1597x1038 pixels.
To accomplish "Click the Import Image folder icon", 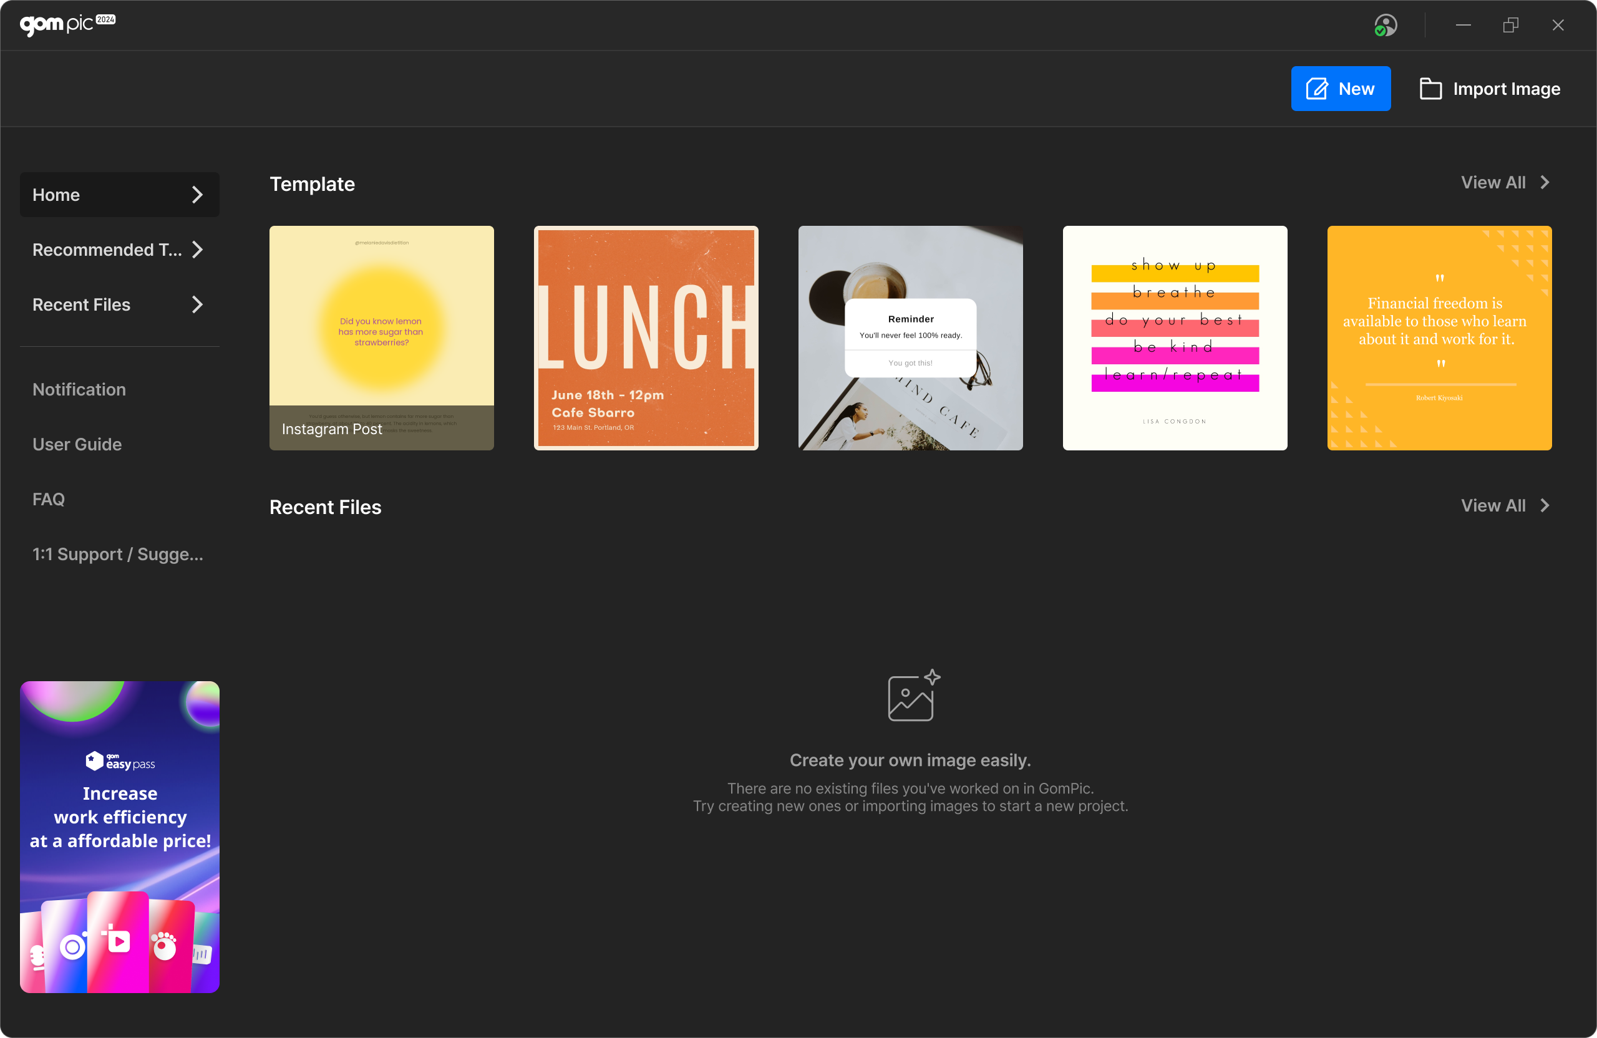I will (x=1430, y=89).
